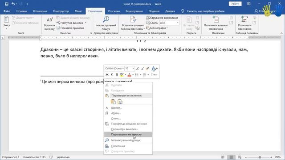Click the spelling check icon in status bar

pyautogui.click(x=51, y=157)
